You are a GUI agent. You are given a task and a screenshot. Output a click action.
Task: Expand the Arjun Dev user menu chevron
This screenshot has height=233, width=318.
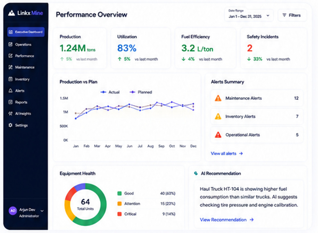pyautogui.click(x=42, y=211)
